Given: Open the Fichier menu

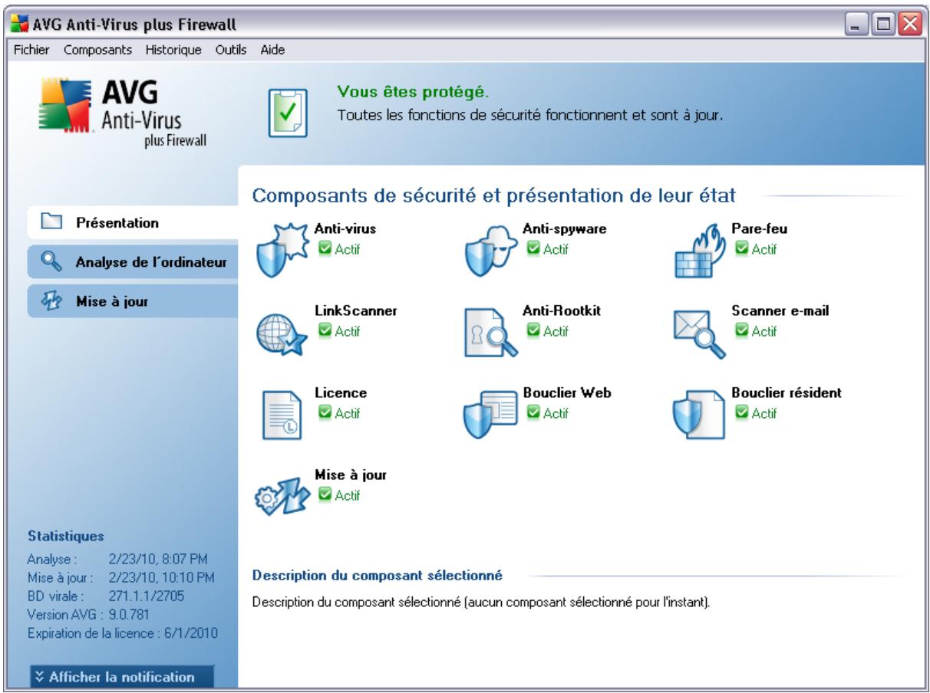Looking at the screenshot, I should click(x=31, y=50).
